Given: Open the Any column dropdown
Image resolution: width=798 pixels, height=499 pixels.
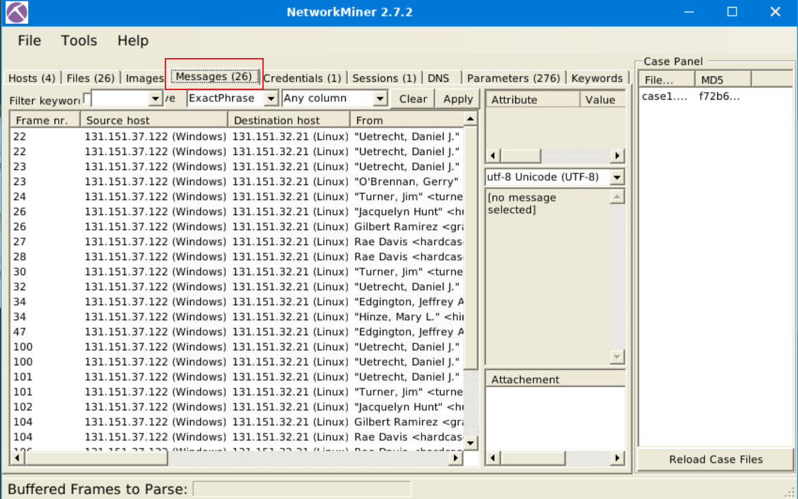Looking at the screenshot, I should tap(380, 98).
